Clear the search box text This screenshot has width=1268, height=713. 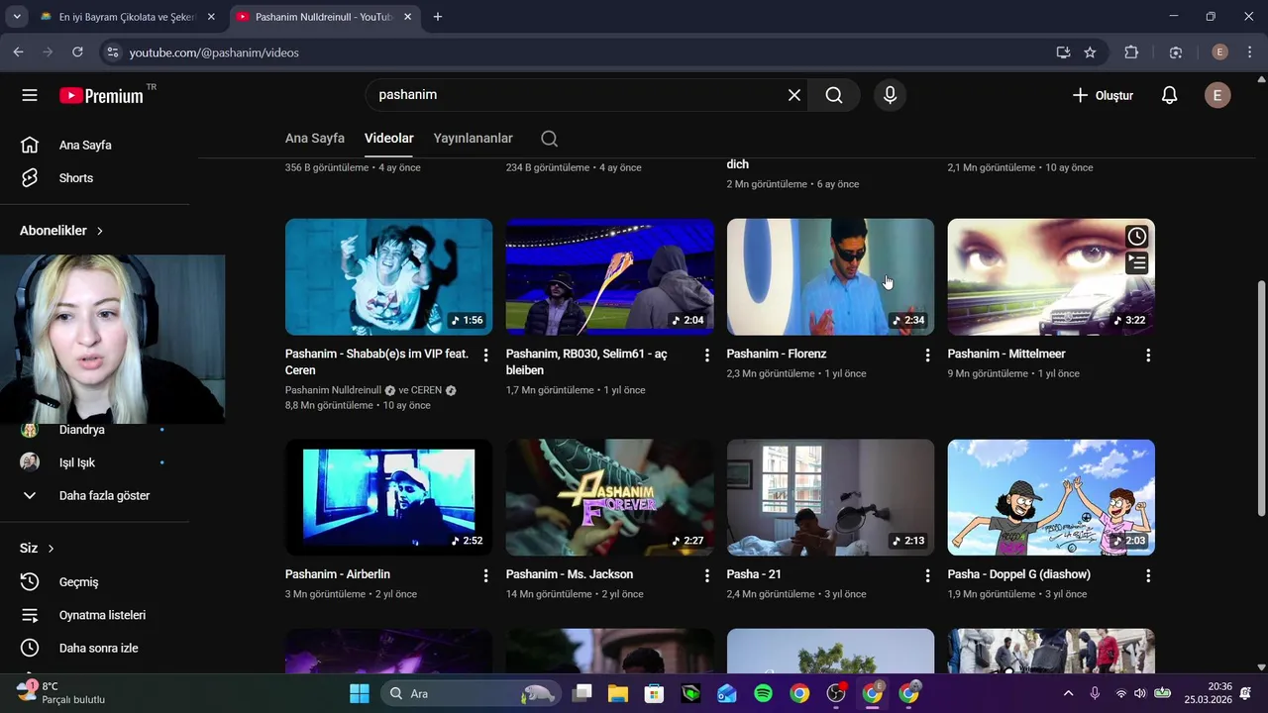(x=793, y=95)
